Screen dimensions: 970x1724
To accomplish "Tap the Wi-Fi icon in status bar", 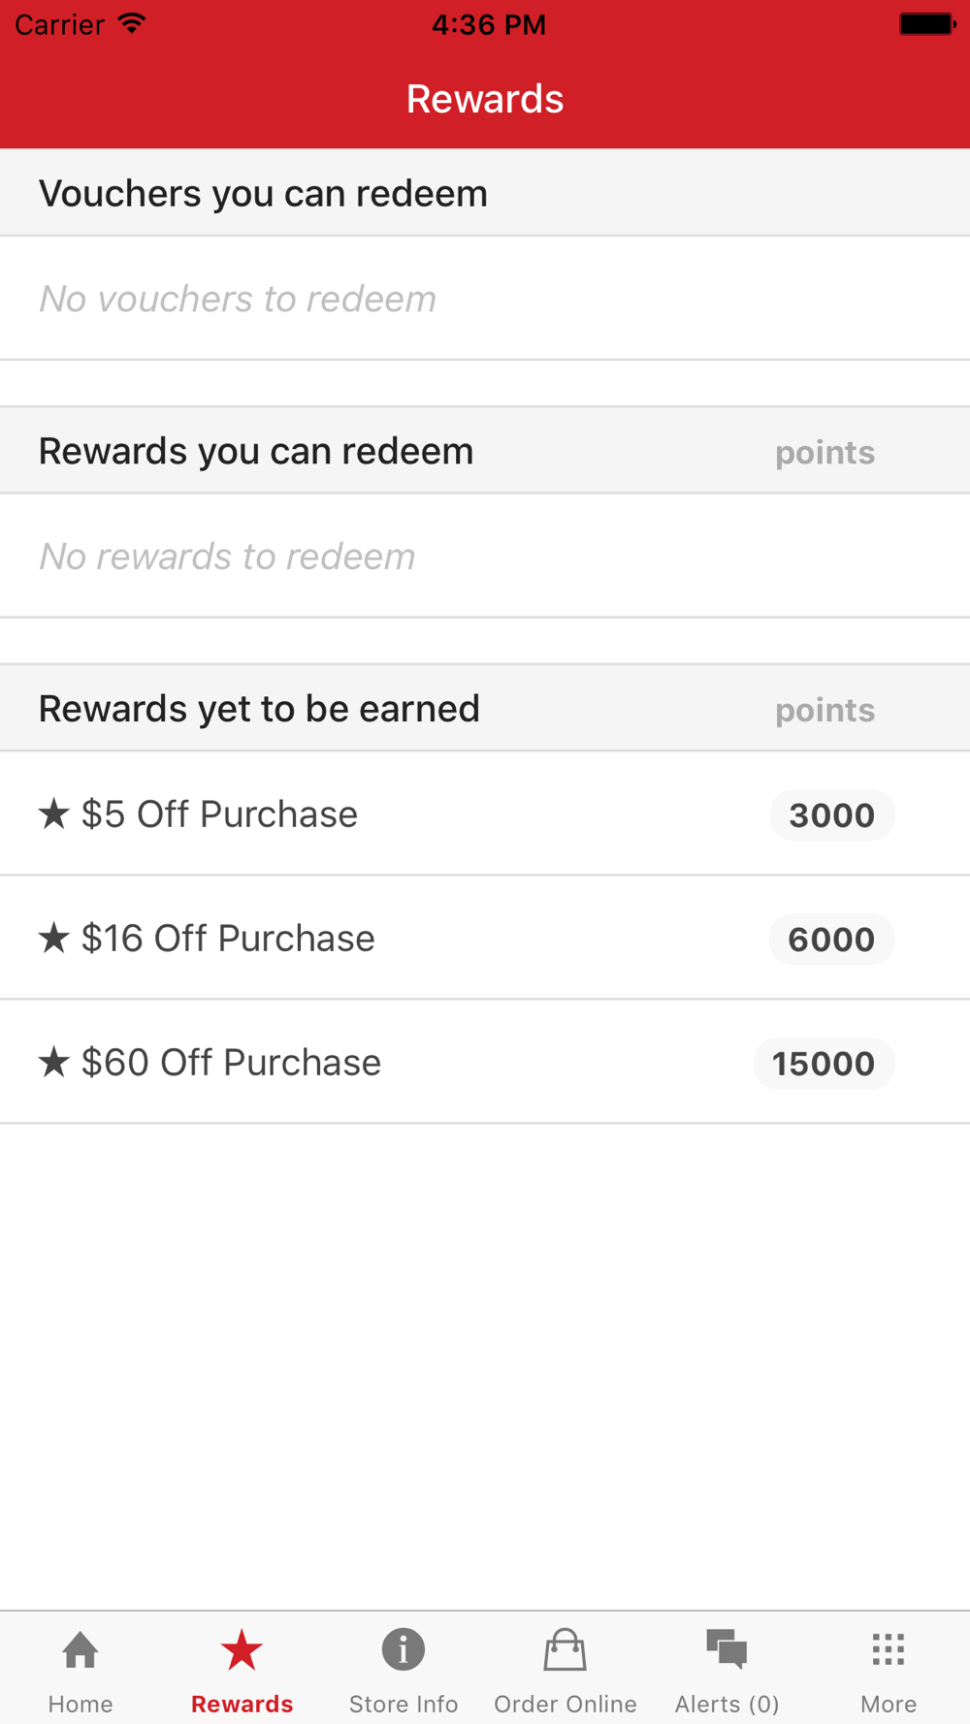I will coord(132,24).
